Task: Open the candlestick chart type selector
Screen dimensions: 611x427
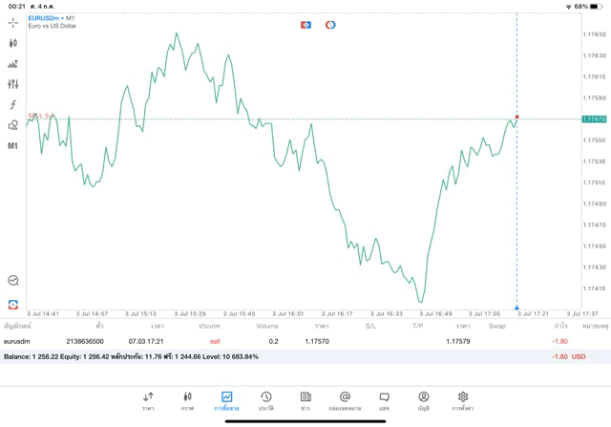Action: (13, 43)
